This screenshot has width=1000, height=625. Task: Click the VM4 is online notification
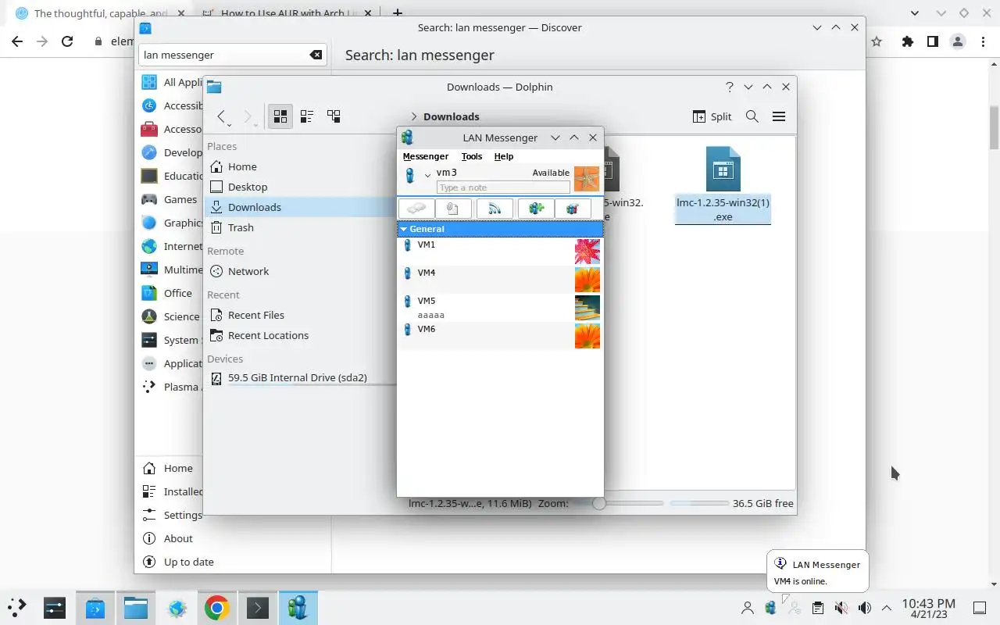(x=818, y=572)
